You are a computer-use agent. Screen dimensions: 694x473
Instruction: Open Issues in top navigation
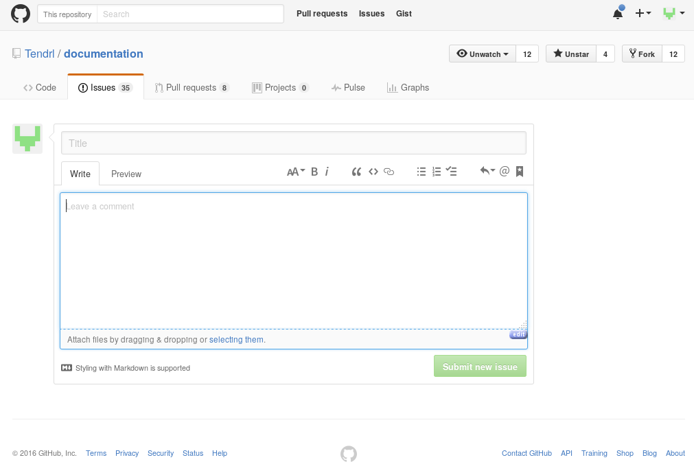pos(372,14)
